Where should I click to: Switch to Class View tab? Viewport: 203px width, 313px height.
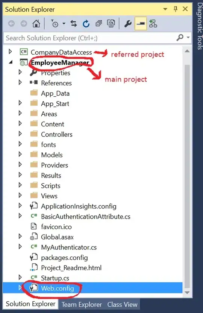pos(122,304)
